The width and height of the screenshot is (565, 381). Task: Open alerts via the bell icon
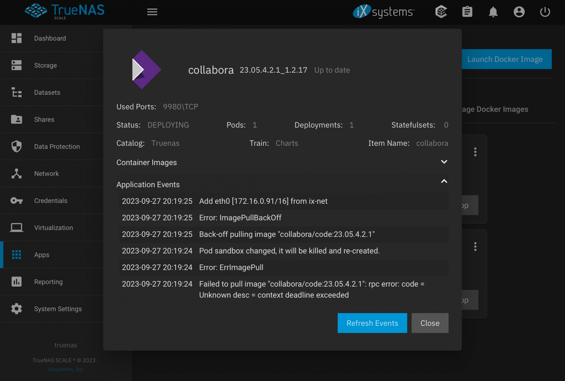(x=493, y=12)
